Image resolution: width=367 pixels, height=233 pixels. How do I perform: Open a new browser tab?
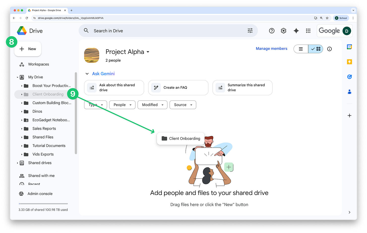click(71, 10)
